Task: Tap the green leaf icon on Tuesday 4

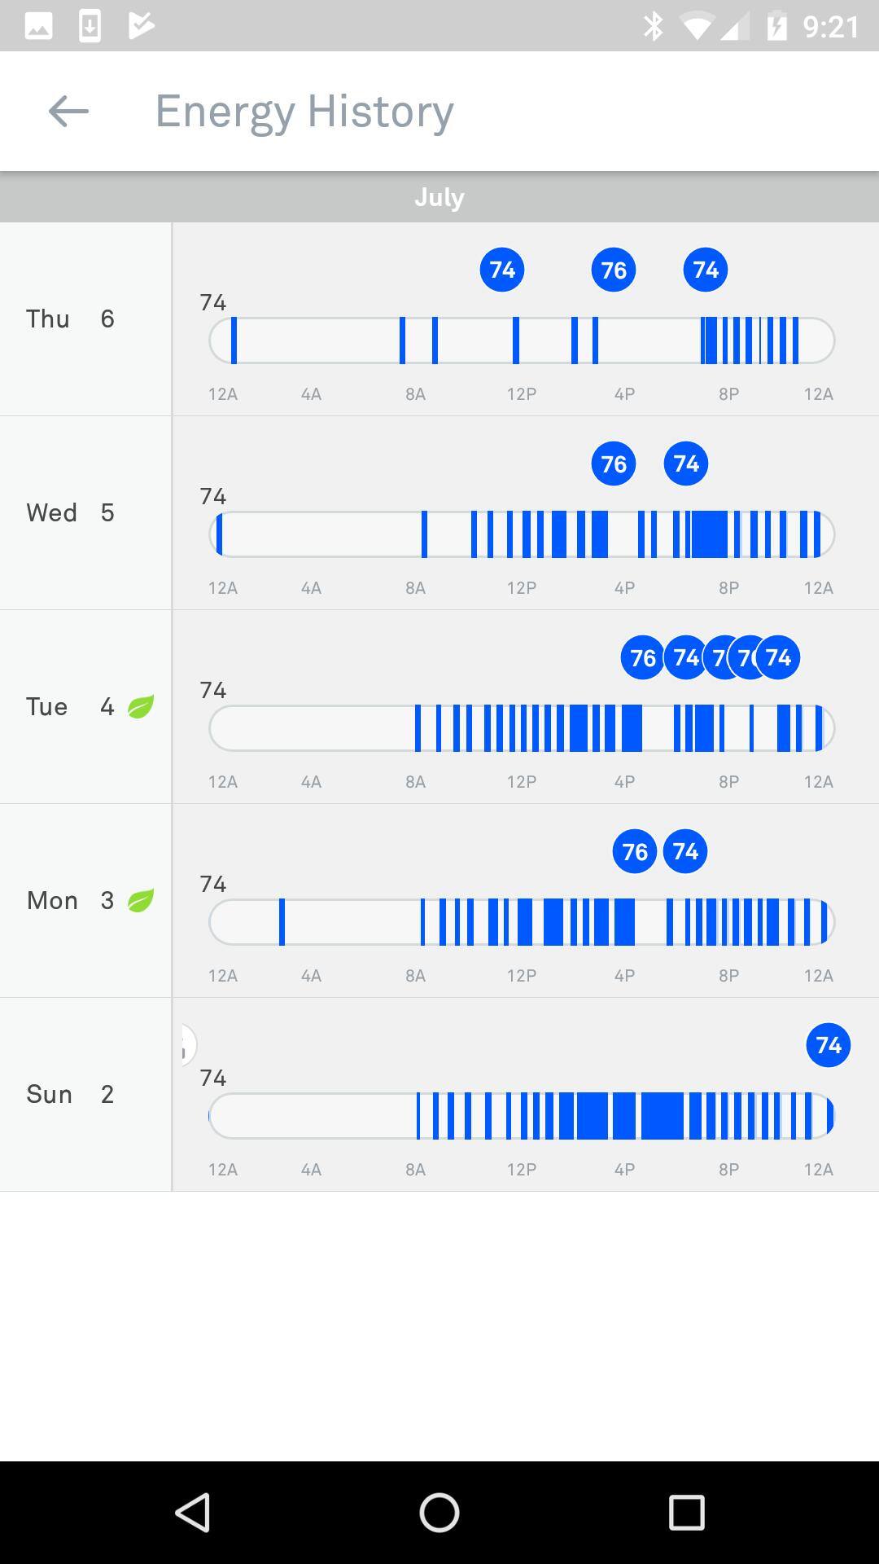Action: tap(141, 706)
